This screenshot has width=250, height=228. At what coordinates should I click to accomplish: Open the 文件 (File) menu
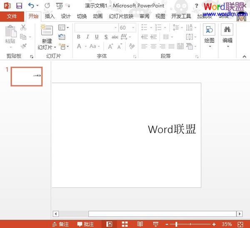12,16
